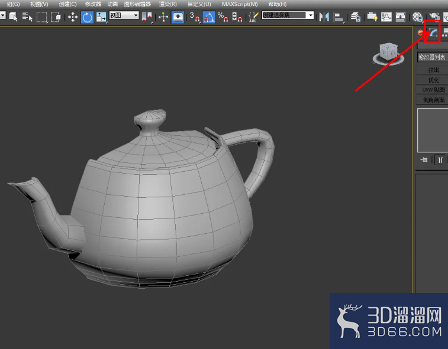Toggle the Angle Snap button

(x=208, y=17)
